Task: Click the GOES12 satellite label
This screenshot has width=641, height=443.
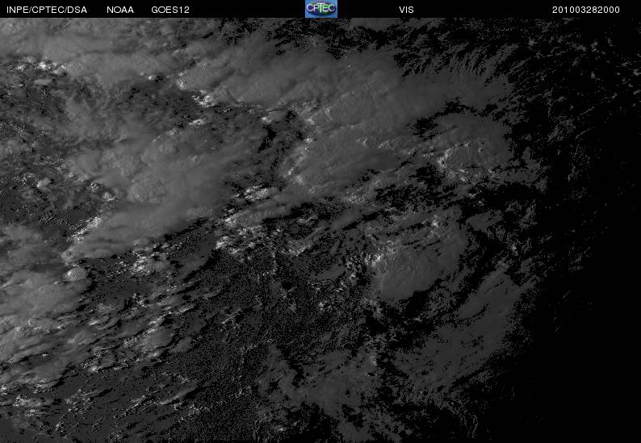Action: (170, 10)
